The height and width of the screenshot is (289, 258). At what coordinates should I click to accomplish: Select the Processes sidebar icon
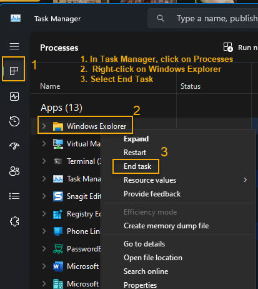point(14,71)
